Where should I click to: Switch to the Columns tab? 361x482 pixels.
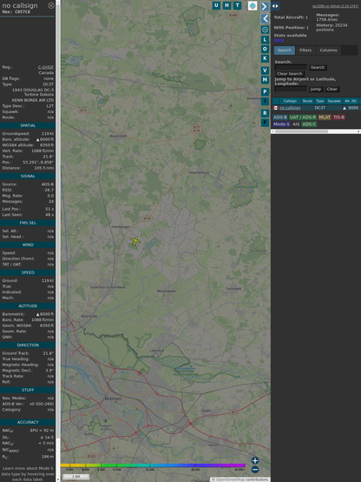click(328, 50)
